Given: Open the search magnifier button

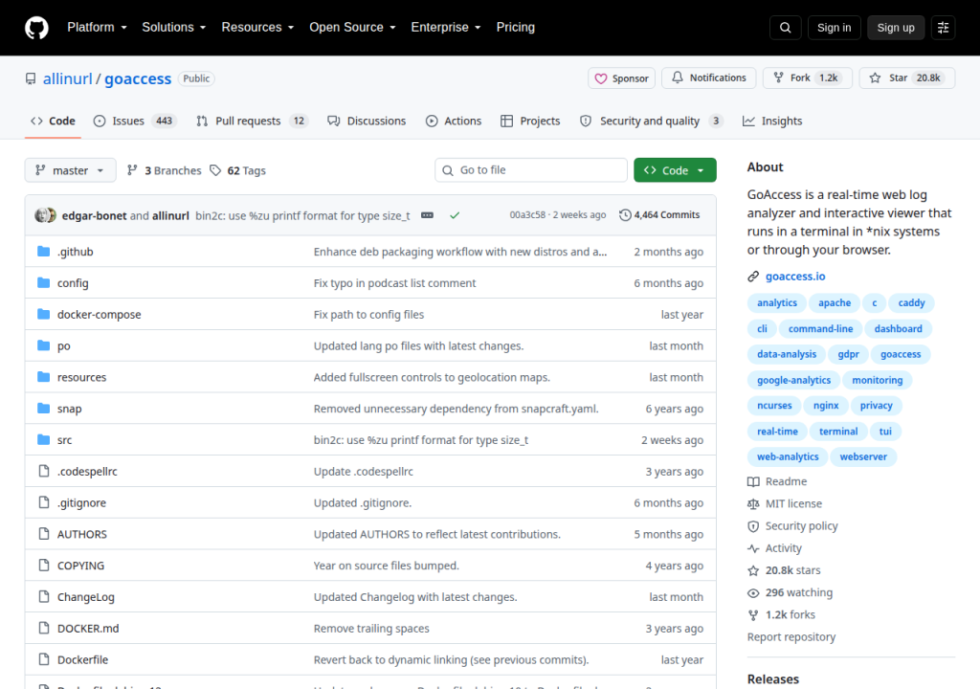Looking at the screenshot, I should [x=785, y=28].
